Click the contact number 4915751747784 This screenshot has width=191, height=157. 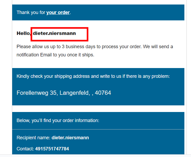[x=52, y=149]
